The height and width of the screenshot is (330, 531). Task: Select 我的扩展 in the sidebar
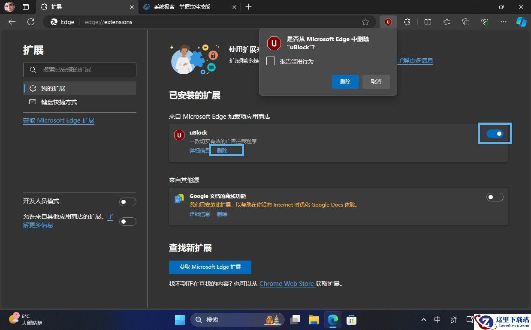(80, 88)
